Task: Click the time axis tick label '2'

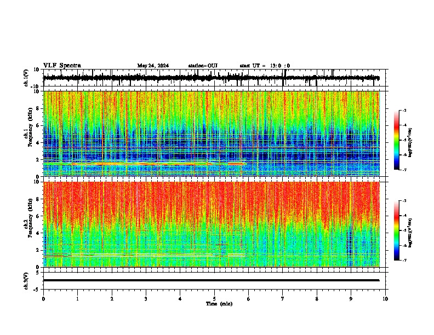Action: click(112, 299)
